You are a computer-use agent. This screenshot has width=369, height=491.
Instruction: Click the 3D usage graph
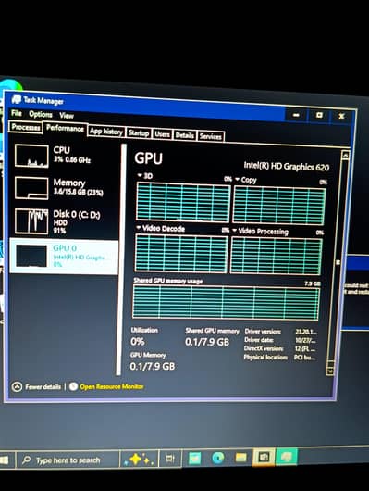coord(183,202)
